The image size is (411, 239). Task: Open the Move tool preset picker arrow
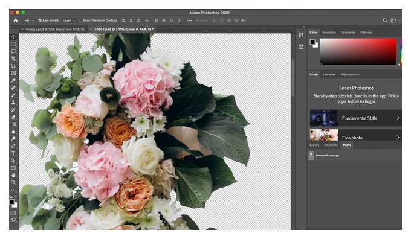pos(33,21)
